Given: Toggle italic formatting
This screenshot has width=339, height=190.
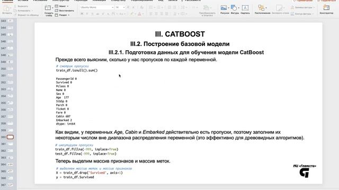Looking at the screenshot, I should [87, 14].
